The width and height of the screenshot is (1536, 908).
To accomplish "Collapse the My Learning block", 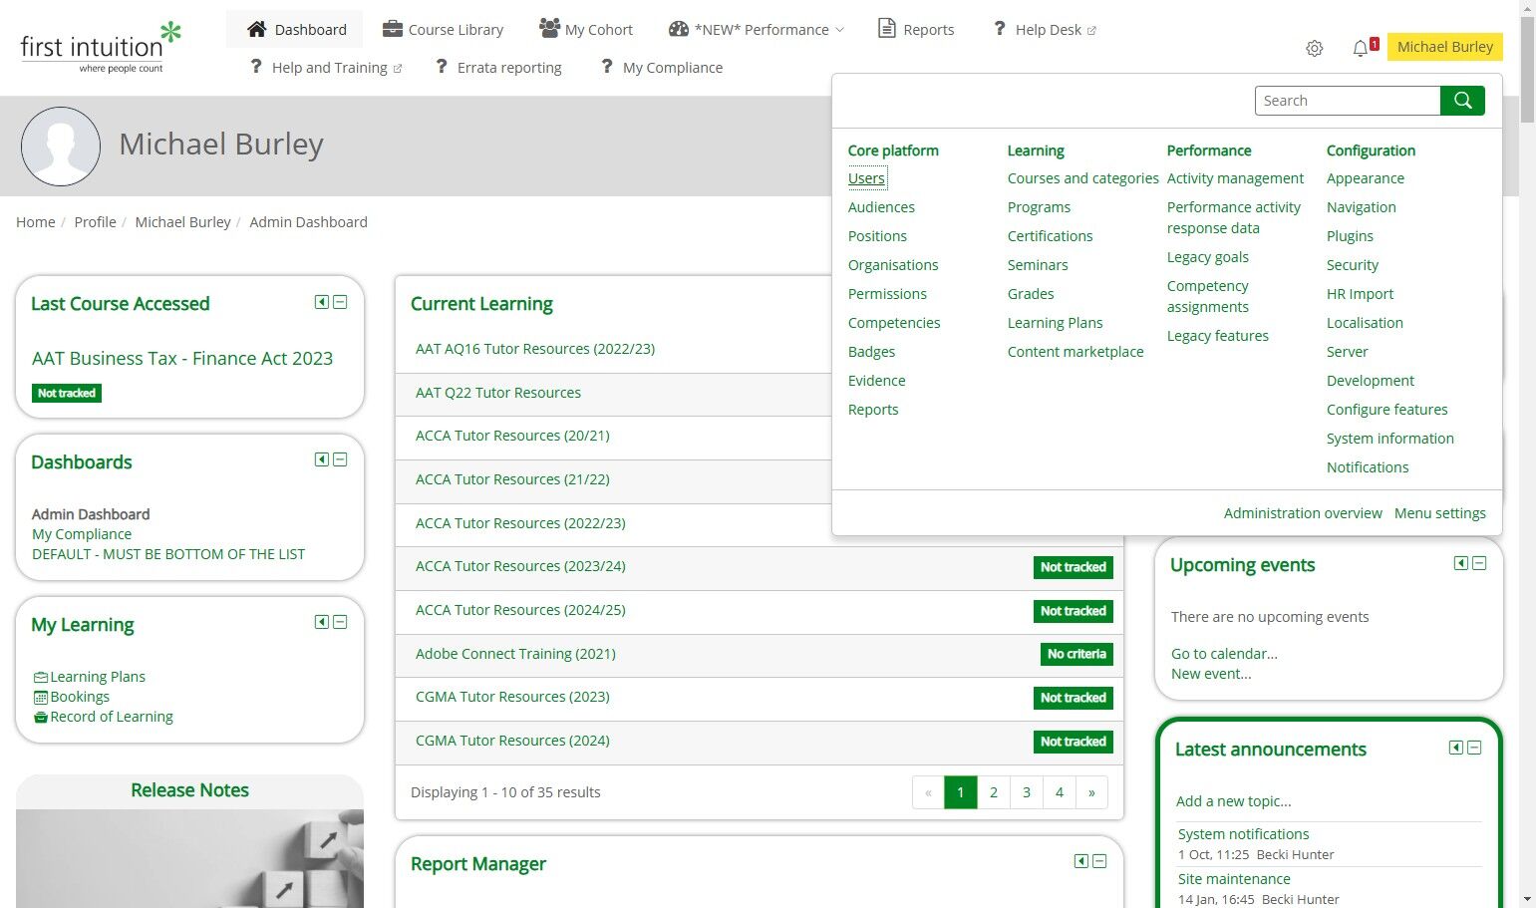I will tap(340, 622).
